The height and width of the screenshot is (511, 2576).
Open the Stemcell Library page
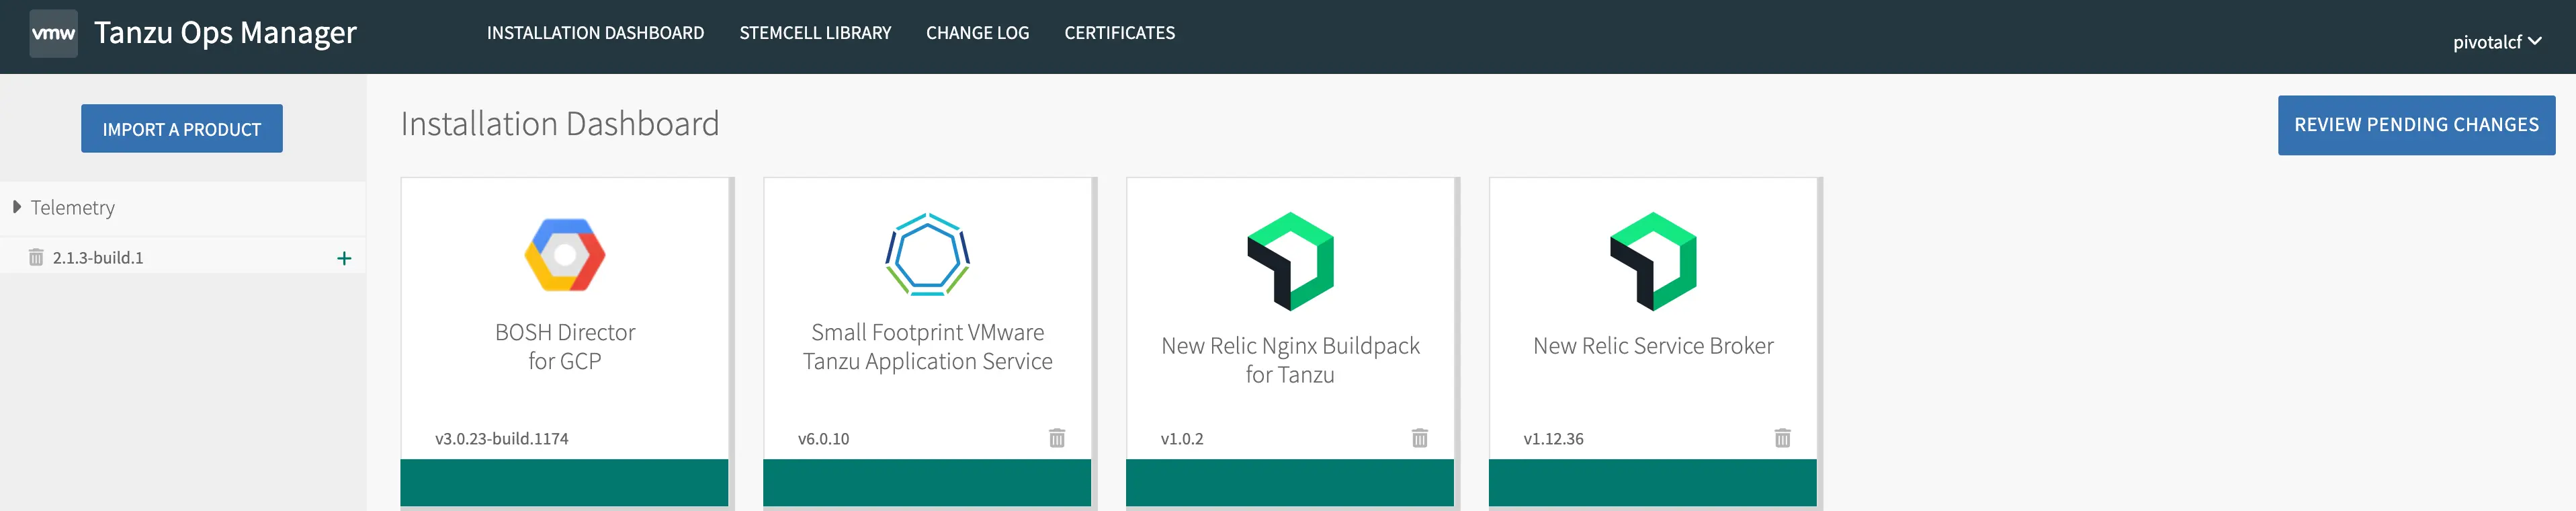(815, 33)
